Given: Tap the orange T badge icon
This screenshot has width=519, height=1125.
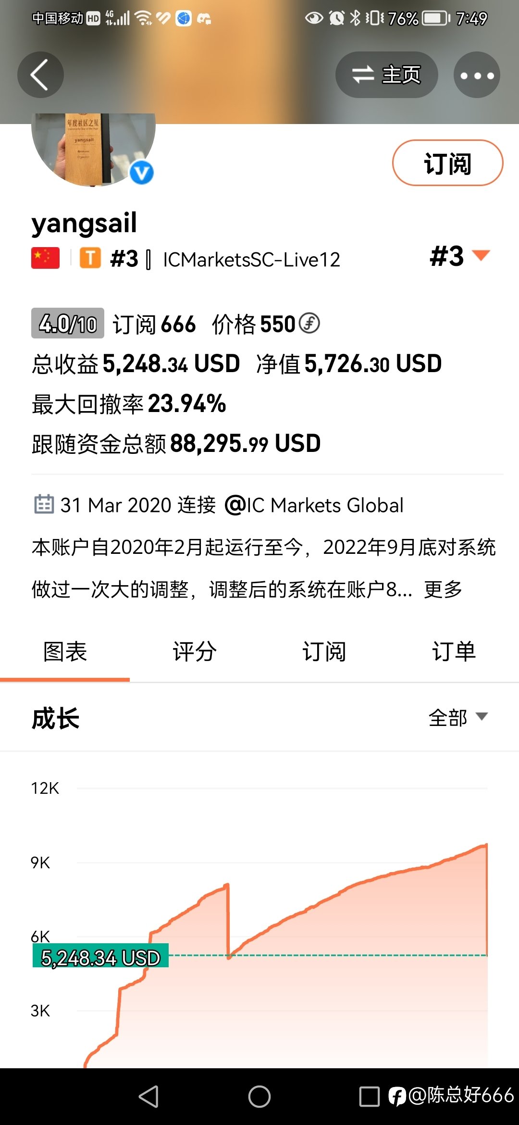Looking at the screenshot, I should (90, 258).
